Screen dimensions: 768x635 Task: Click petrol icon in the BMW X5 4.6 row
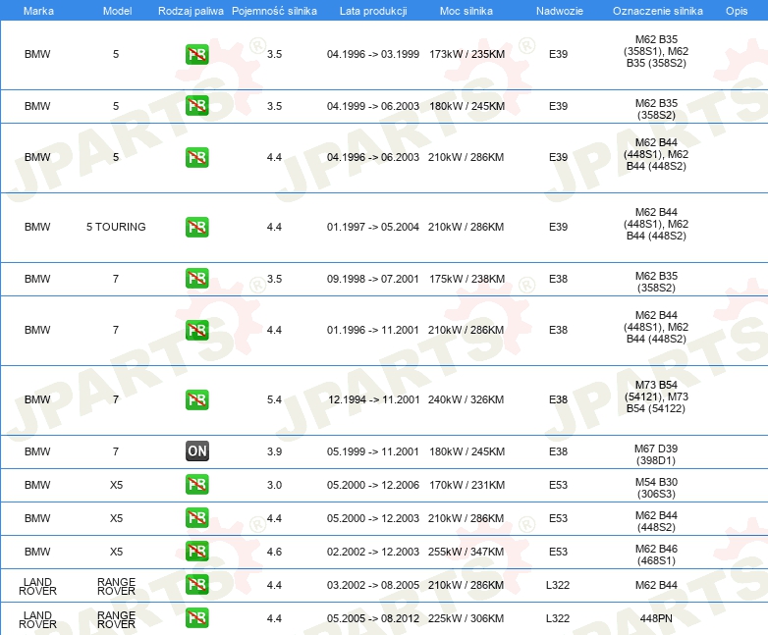click(x=197, y=551)
